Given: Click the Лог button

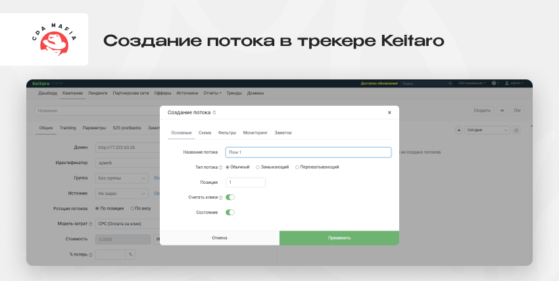Looking at the screenshot, I should tap(518, 110).
